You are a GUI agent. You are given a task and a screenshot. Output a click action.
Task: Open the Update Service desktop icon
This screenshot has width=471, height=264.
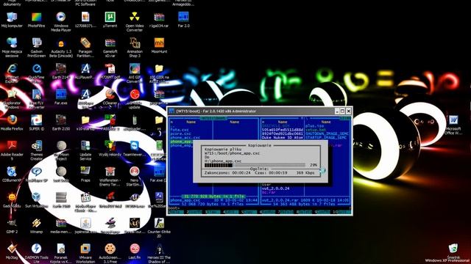85,150
